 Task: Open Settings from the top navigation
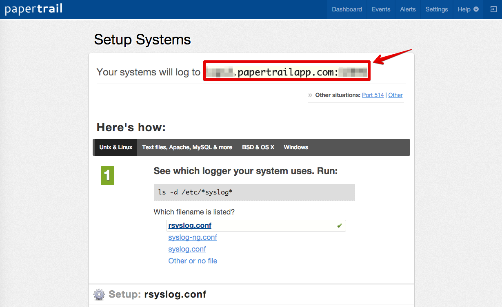pyautogui.click(x=436, y=9)
